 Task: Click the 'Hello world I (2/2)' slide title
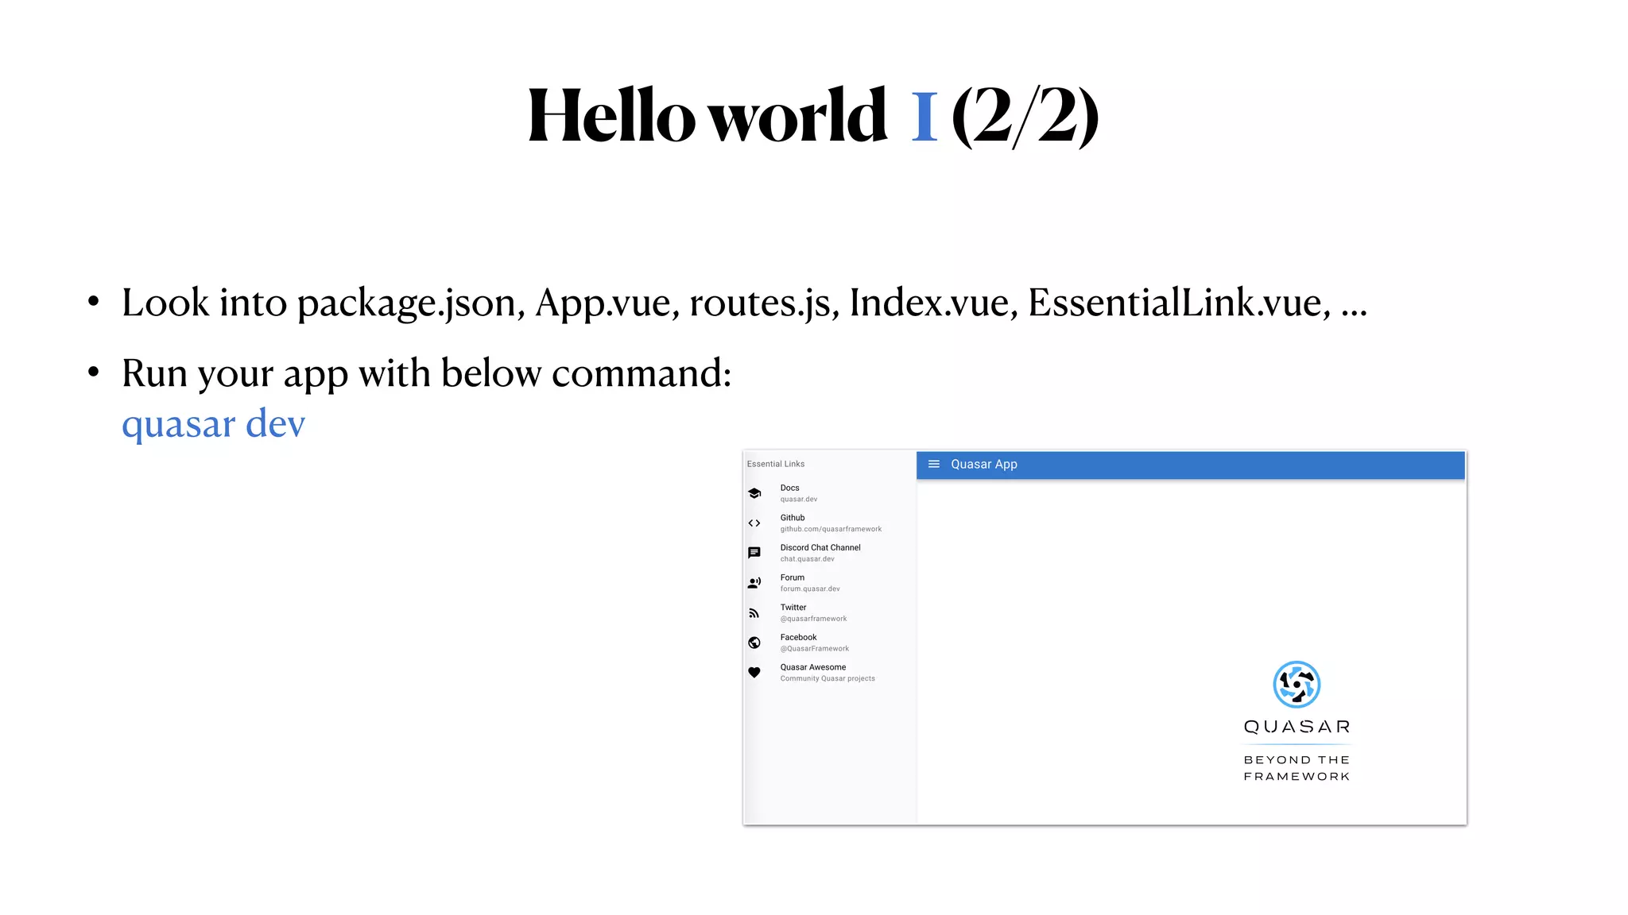tap(813, 116)
